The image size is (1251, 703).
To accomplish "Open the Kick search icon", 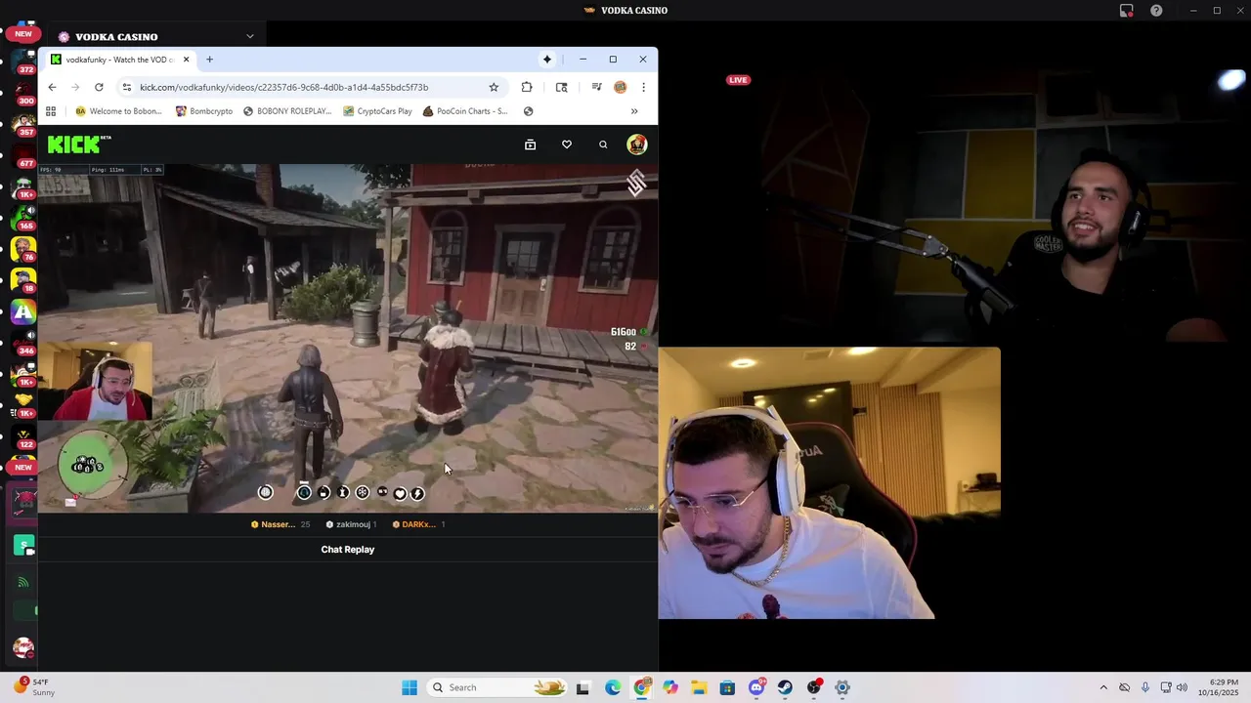I will [x=603, y=145].
